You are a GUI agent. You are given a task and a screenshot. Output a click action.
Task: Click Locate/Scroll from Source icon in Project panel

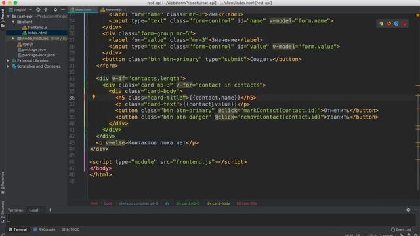[x=38, y=10]
